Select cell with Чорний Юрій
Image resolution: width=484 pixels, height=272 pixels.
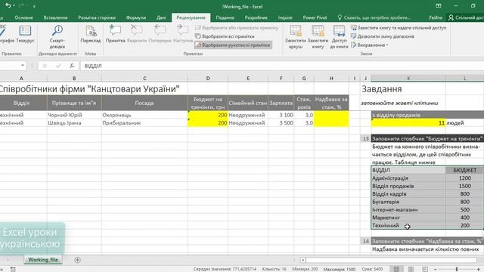pyautogui.click(x=74, y=115)
